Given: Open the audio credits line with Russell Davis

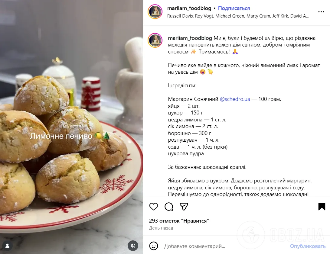Looking at the screenshot, I should coord(238,16).
